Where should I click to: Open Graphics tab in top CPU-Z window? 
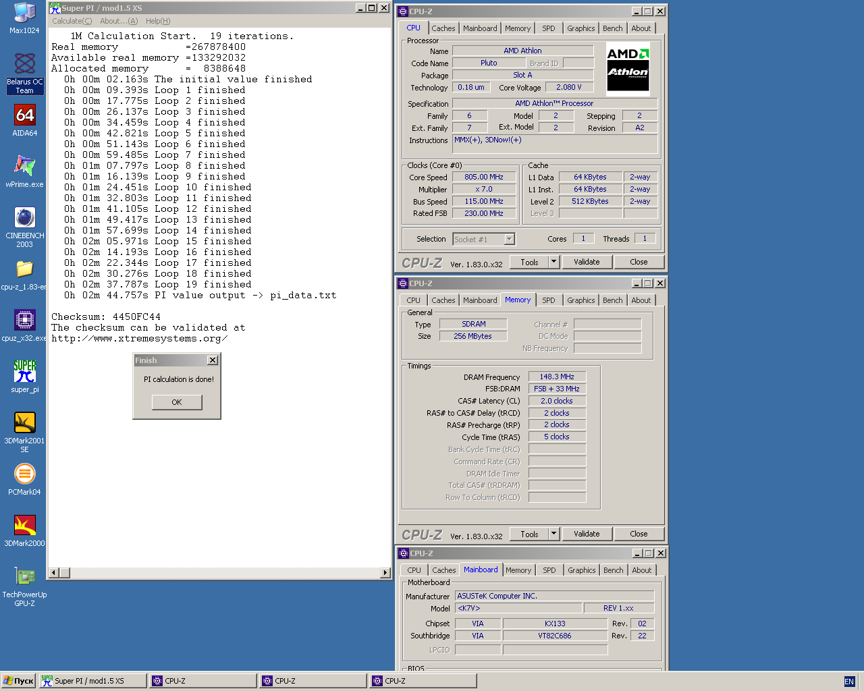581,28
